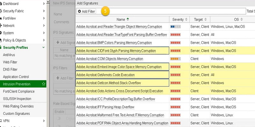Click the Policy & Objects icon
This screenshot has width=255, height=127.
coord(1,40)
